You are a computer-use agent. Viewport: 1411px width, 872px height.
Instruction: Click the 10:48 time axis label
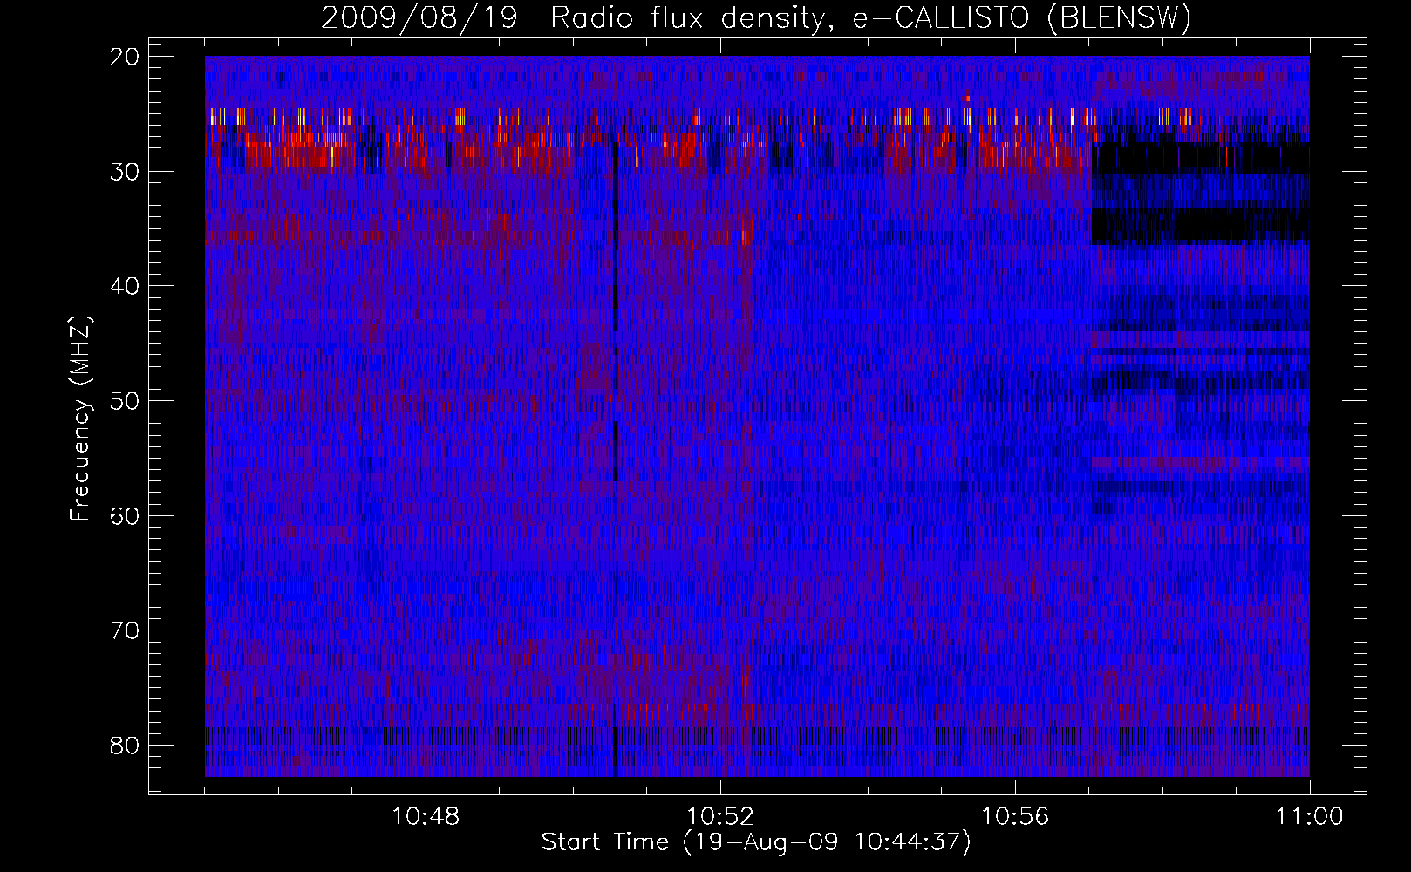tap(426, 817)
